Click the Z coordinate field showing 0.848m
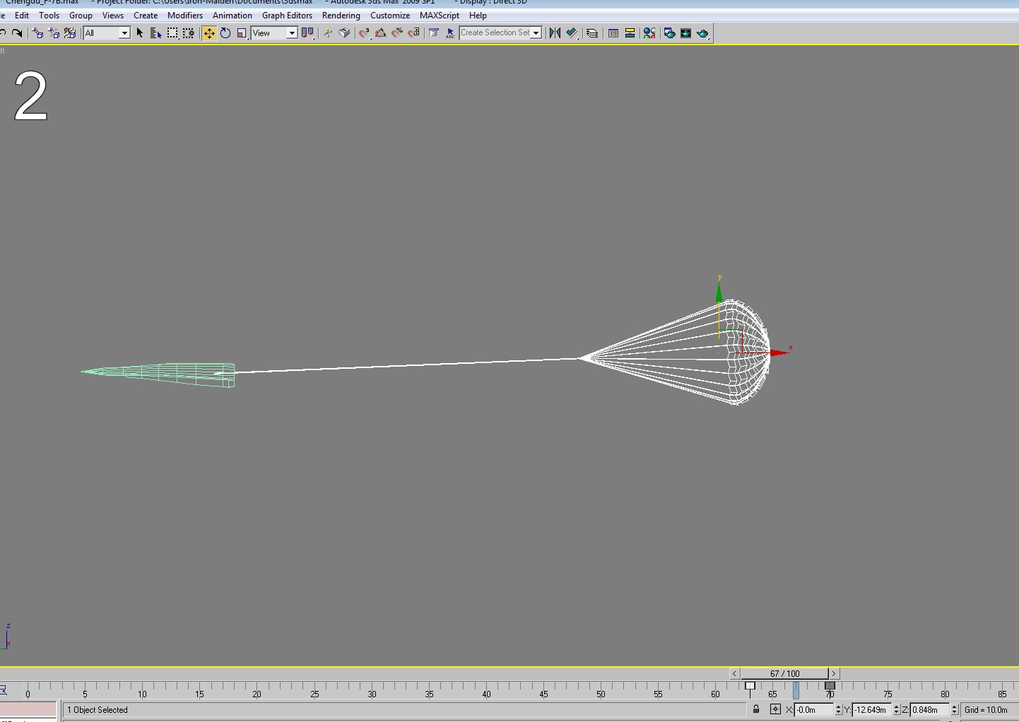The height and width of the screenshot is (722, 1019). pyautogui.click(x=931, y=710)
